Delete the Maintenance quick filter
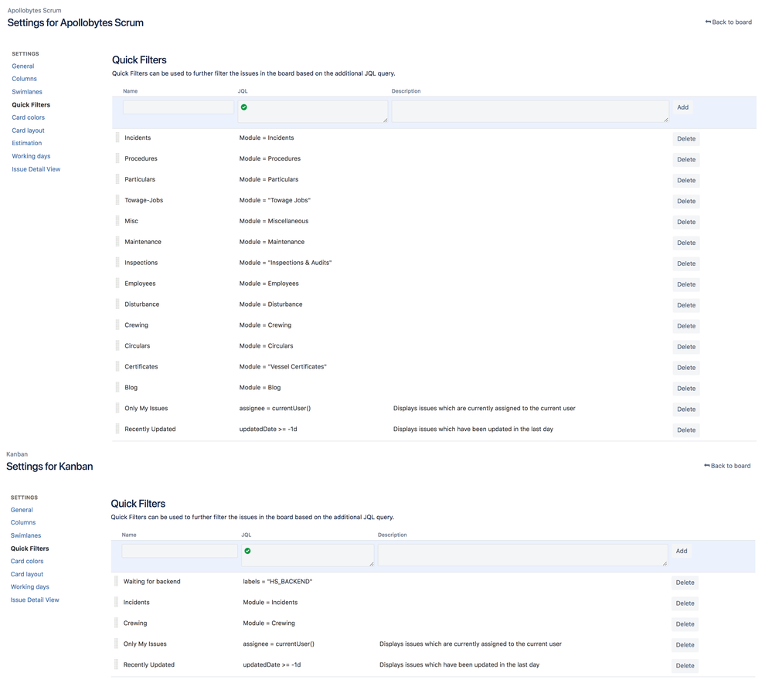The height and width of the screenshot is (693, 772). coord(686,243)
